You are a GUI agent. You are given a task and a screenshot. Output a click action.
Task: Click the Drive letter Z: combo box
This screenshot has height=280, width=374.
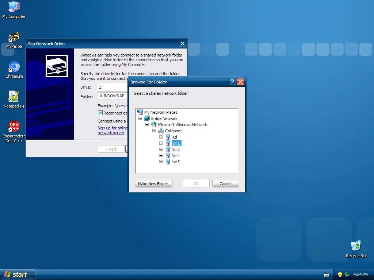pyautogui.click(x=112, y=87)
